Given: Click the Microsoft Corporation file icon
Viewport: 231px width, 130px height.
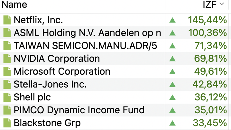Looking at the screenshot, I should [x=7, y=71].
